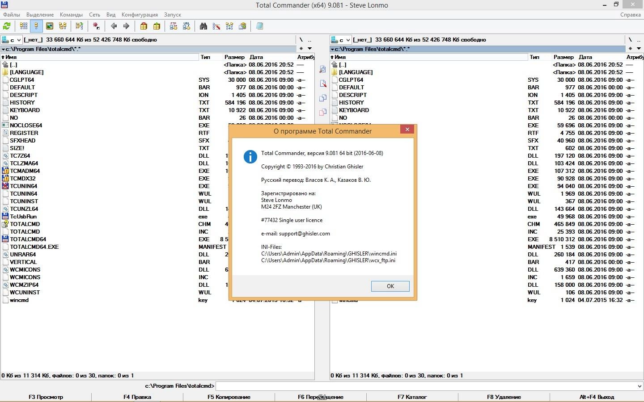Open the FTP connect toolbar icon
This screenshot has height=402, width=644.
click(x=174, y=26)
